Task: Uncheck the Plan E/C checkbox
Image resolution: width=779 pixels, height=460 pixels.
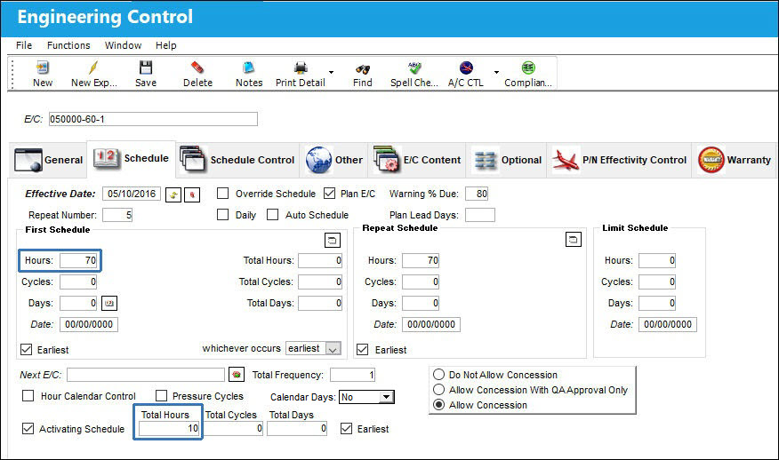Action: 329,193
